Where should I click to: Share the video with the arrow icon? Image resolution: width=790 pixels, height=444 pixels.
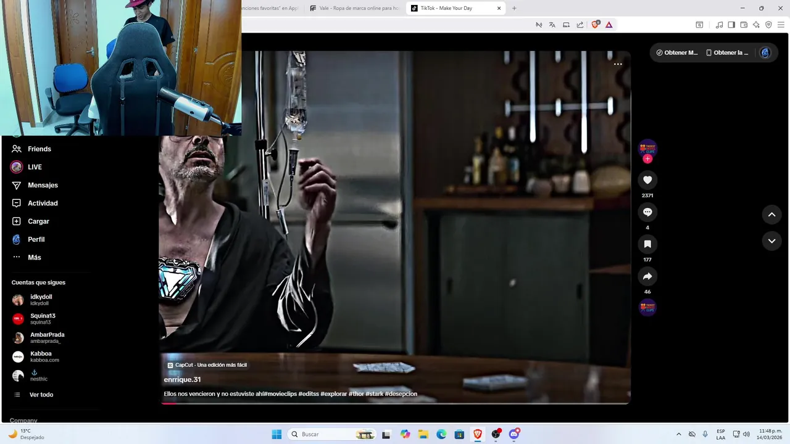(x=647, y=276)
